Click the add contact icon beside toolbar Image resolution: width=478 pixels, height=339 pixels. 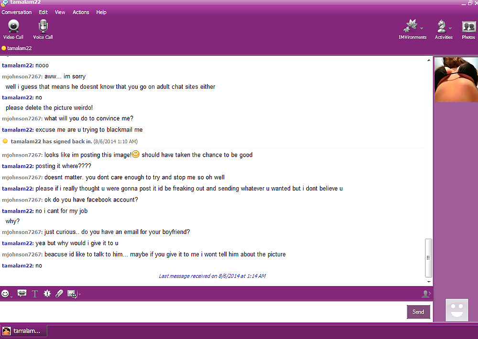tap(425, 294)
